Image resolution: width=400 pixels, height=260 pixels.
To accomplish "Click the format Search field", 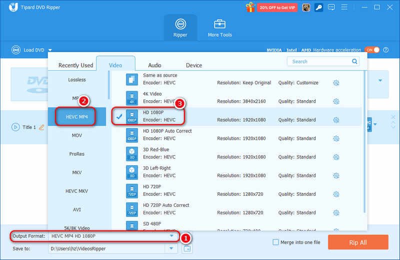I will pos(320,61).
